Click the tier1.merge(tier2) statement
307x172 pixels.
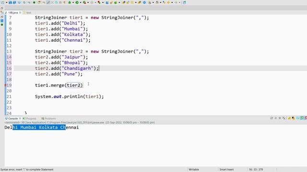point(59,85)
